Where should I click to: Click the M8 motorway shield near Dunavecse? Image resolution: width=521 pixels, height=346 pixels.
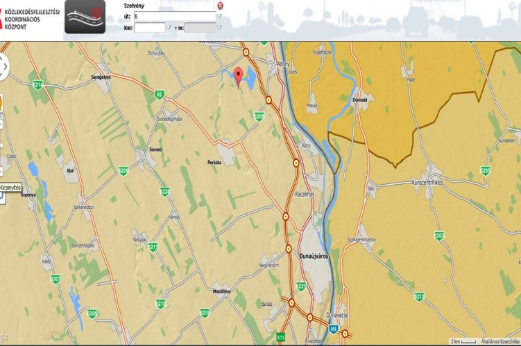pyautogui.click(x=334, y=331)
